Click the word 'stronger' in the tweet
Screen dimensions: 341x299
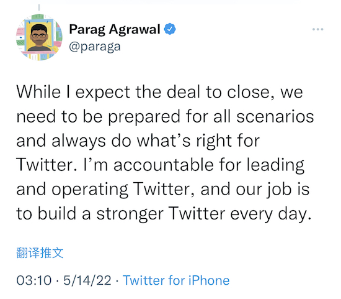tap(130, 214)
